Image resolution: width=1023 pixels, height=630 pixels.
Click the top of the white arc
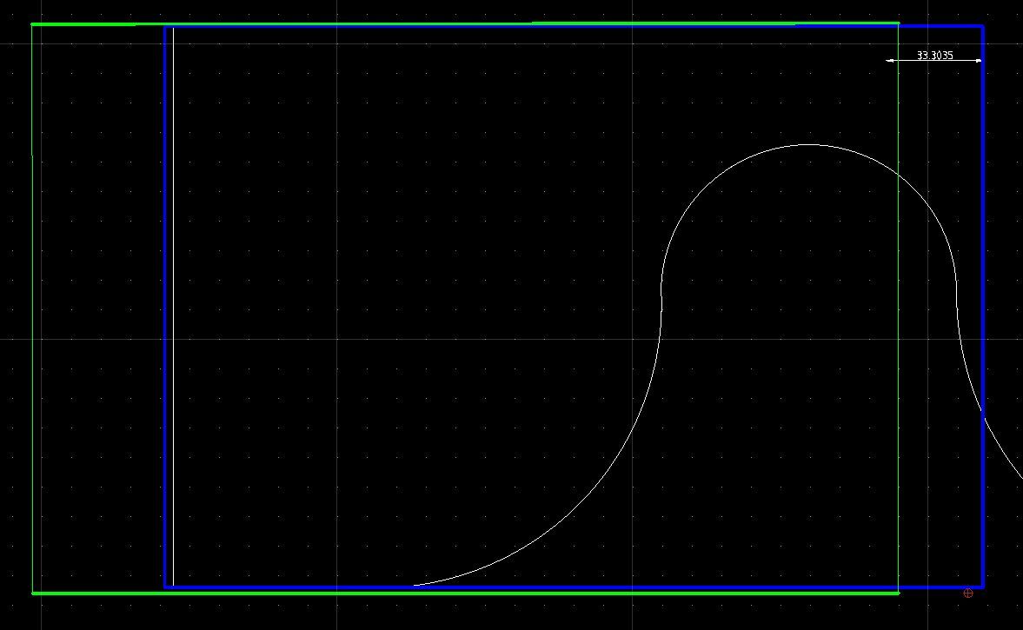[x=808, y=144]
